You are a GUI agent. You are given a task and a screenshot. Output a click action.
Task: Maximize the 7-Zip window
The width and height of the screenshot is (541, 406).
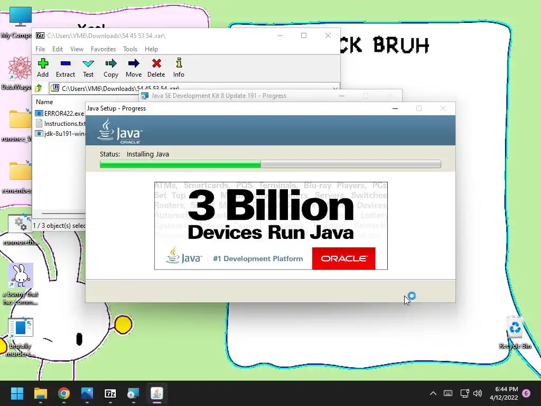pos(304,35)
